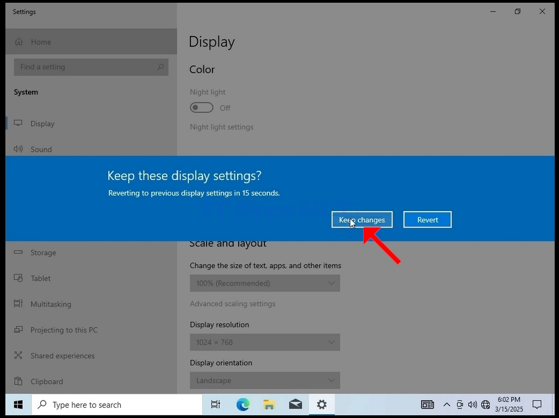Screen dimensions: 559x418
Task: Open the notification center icon
Action: (x=537, y=404)
